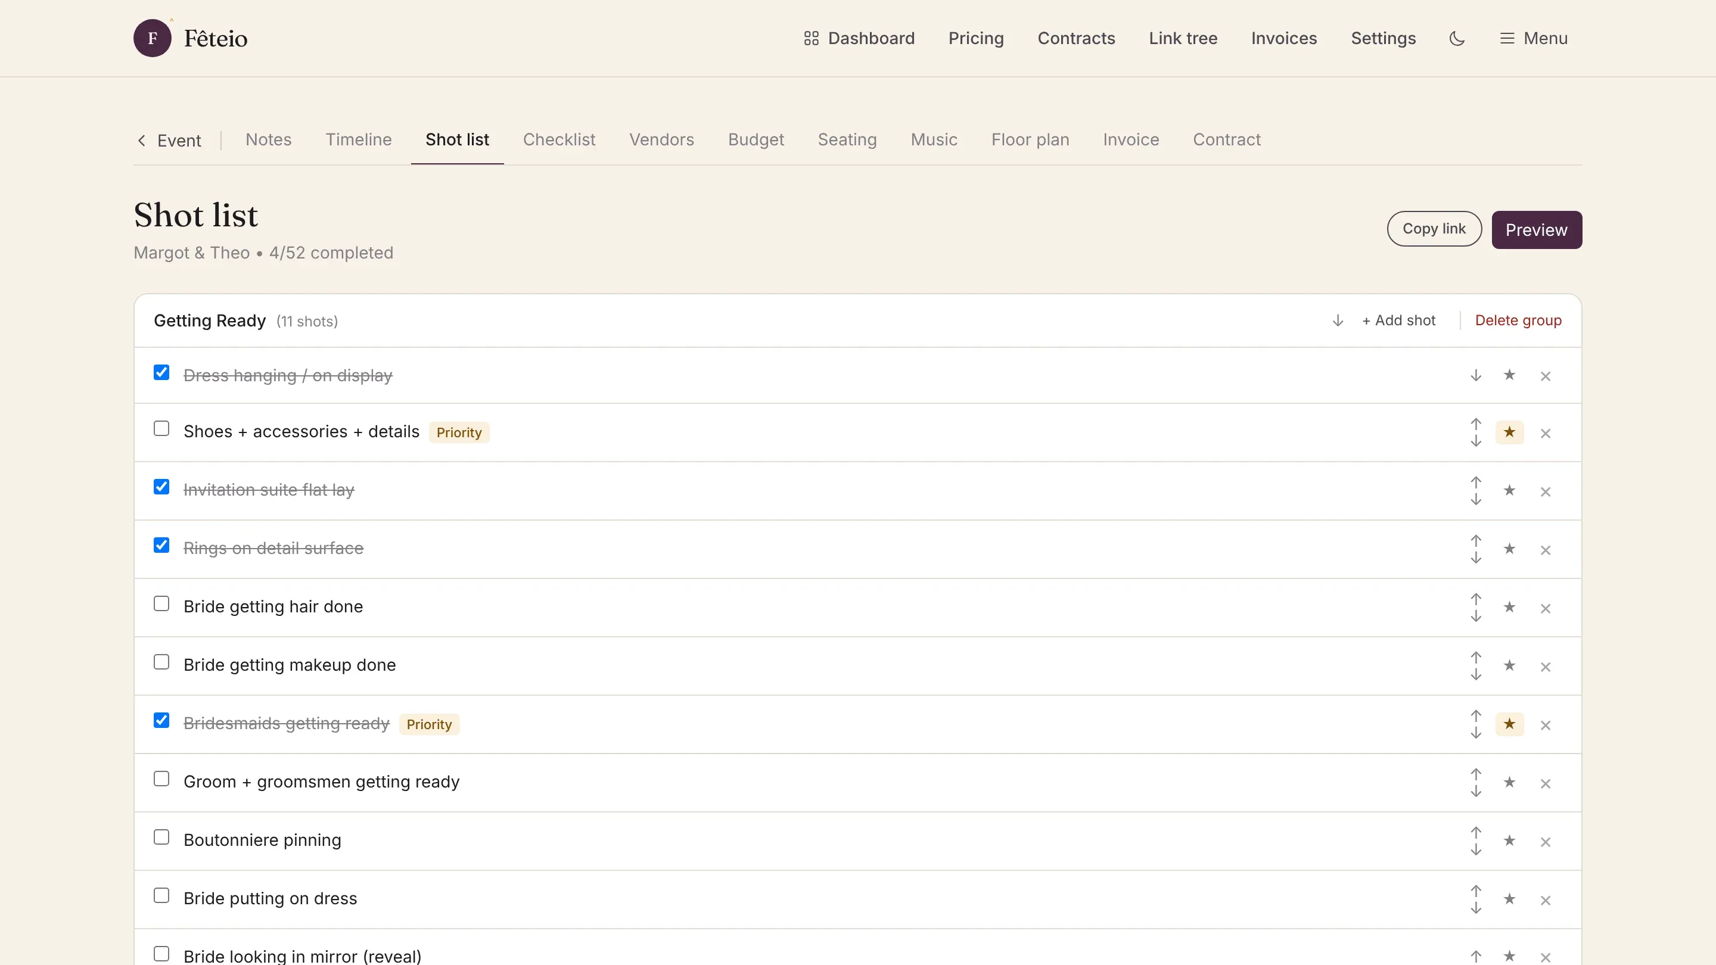Click Delete group link
Image resolution: width=1716 pixels, height=965 pixels.
pyautogui.click(x=1518, y=320)
